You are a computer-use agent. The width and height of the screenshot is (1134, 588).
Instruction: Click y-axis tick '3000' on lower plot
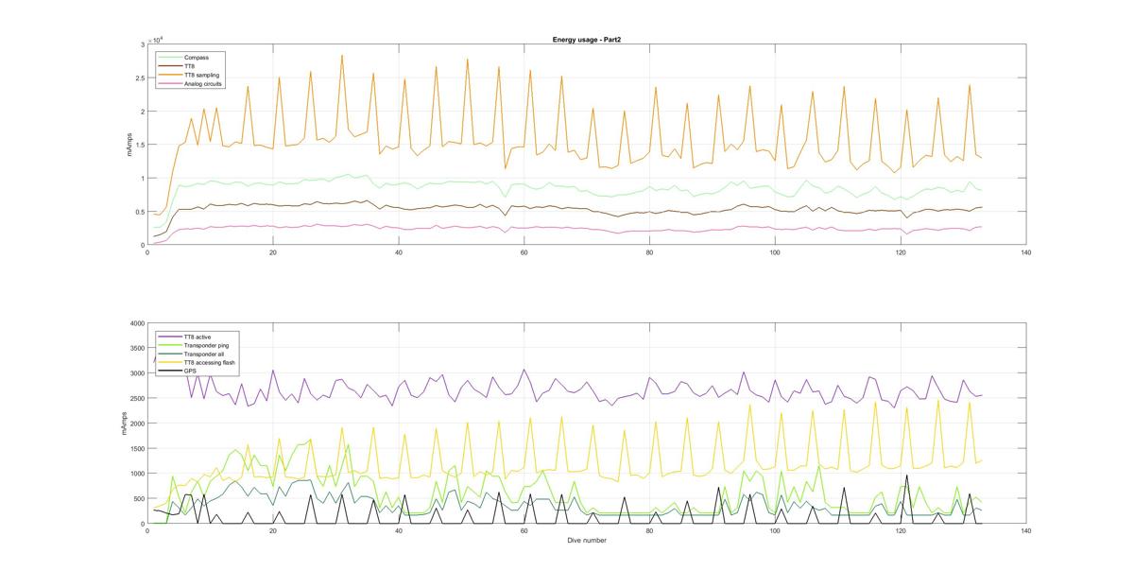tap(137, 373)
